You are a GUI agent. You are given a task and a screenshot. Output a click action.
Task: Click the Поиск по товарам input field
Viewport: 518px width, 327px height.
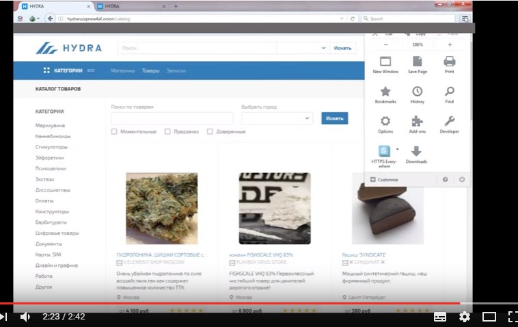(172, 118)
